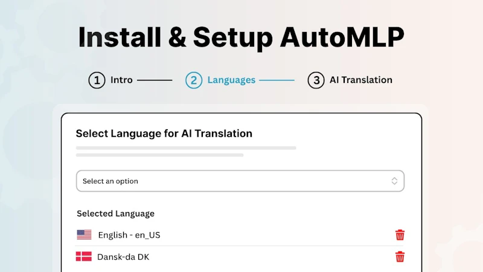Open the Select an option dropdown

(240, 181)
